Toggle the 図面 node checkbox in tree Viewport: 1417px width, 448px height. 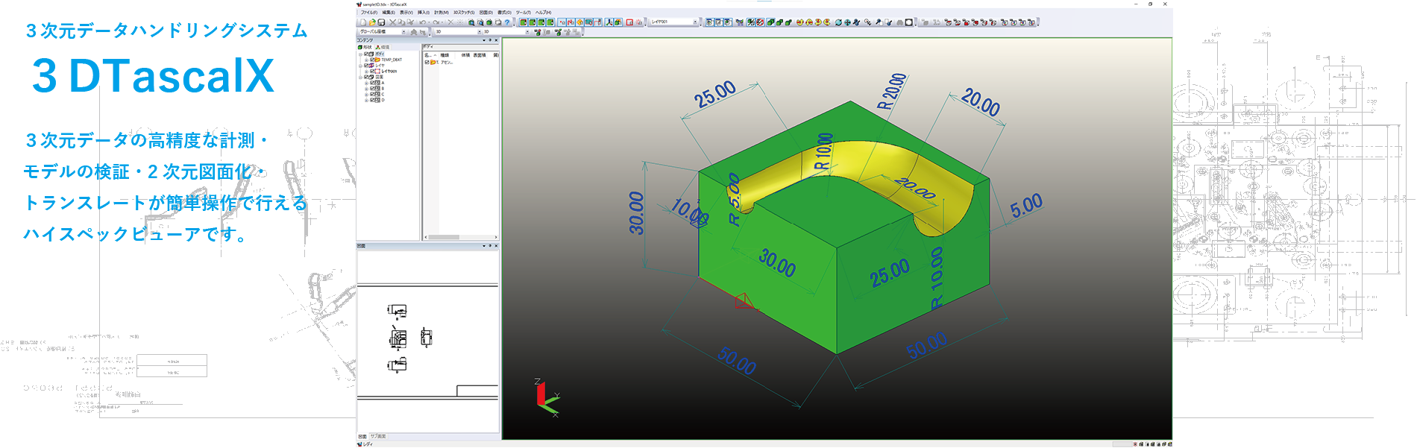pyautogui.click(x=366, y=77)
